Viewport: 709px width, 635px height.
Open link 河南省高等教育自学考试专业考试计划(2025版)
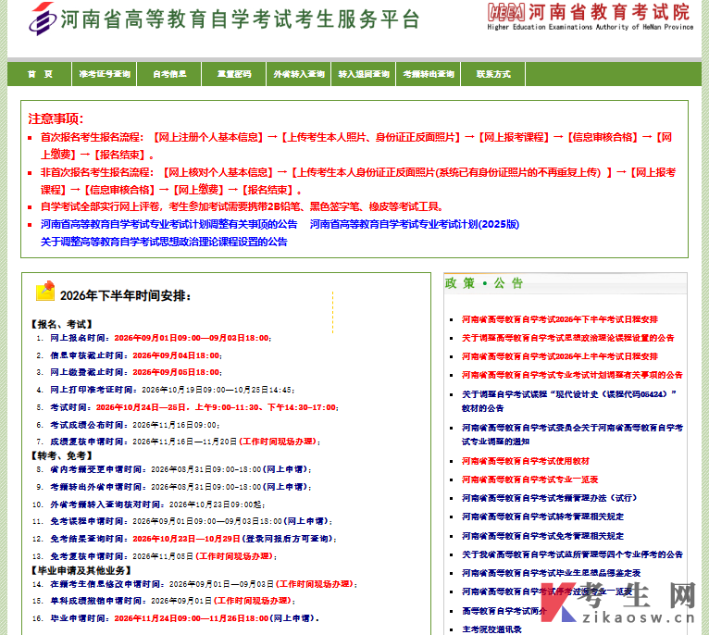coord(414,224)
